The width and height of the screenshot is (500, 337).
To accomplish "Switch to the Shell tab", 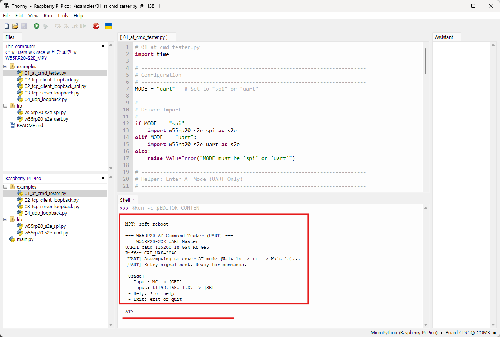I will pyautogui.click(x=125, y=200).
